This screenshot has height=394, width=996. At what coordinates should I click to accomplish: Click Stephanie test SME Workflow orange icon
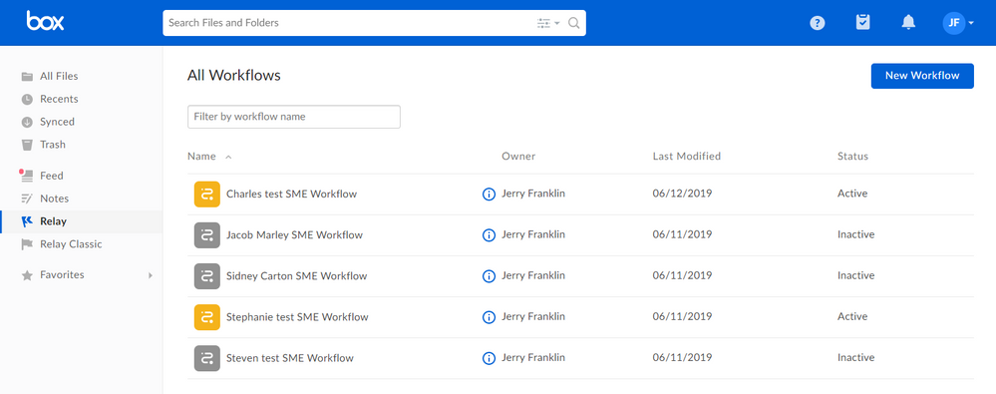[x=207, y=317]
